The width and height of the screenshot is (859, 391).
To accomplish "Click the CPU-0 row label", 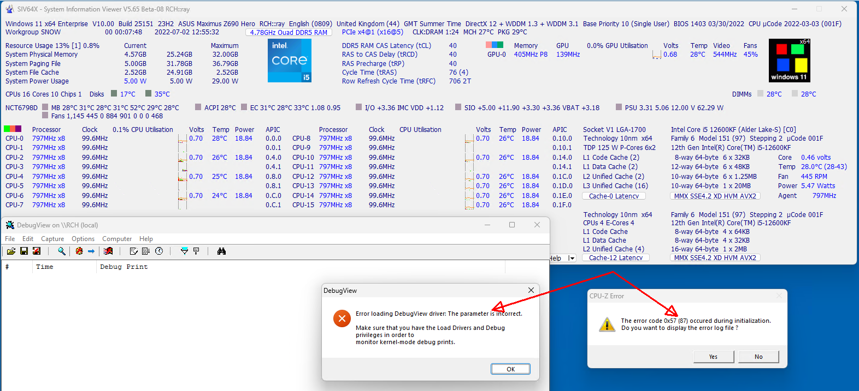I will pyautogui.click(x=15, y=139).
